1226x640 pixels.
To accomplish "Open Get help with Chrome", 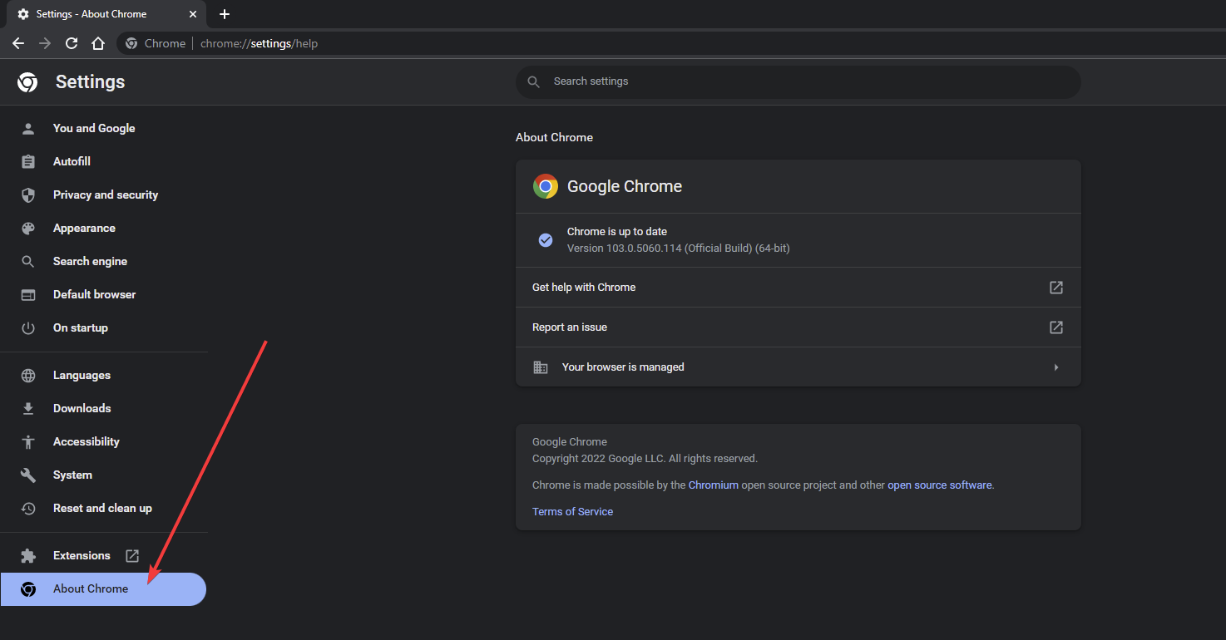I will point(798,287).
